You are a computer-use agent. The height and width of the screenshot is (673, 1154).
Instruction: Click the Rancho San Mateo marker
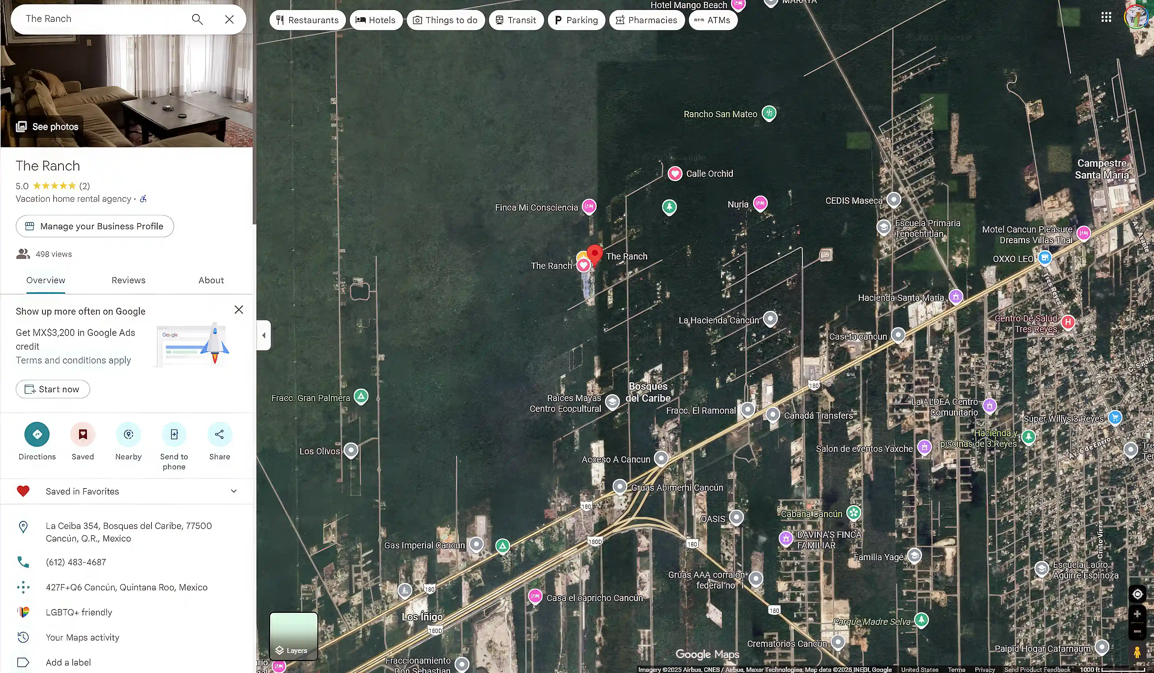tap(769, 113)
